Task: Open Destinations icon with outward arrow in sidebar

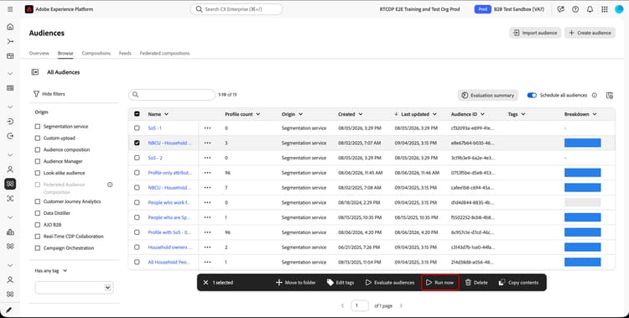Action: [10, 136]
